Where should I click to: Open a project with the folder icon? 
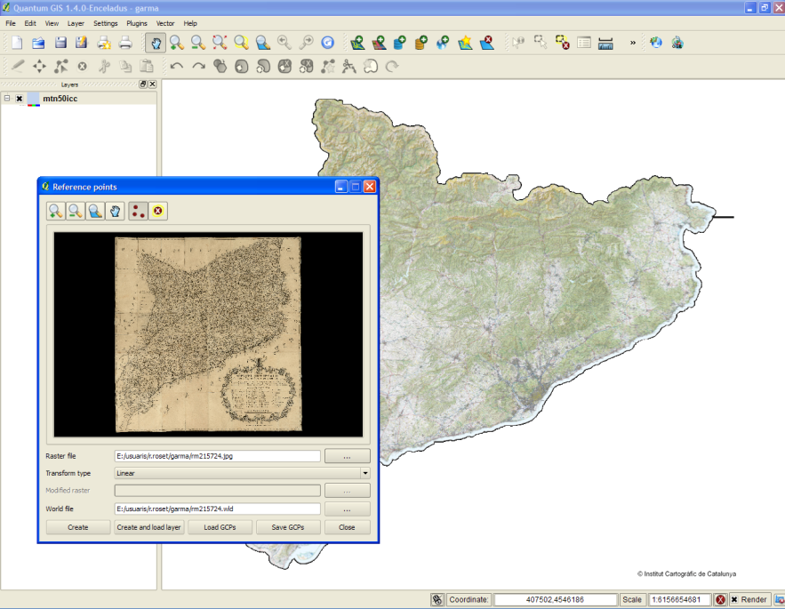coord(38,43)
